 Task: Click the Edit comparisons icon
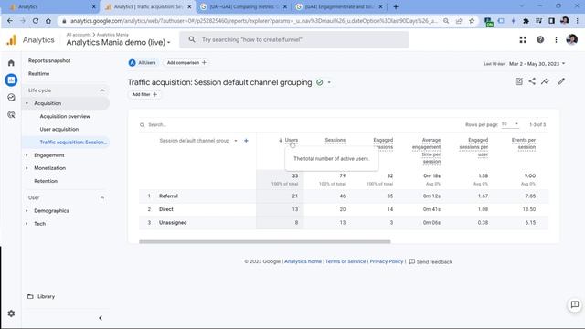(518, 81)
